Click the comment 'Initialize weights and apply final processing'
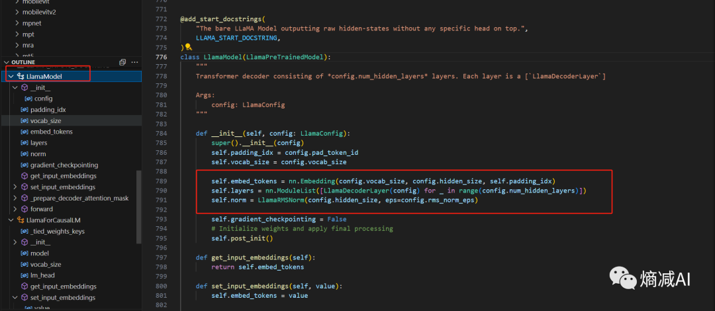The image size is (715, 311). (x=302, y=229)
